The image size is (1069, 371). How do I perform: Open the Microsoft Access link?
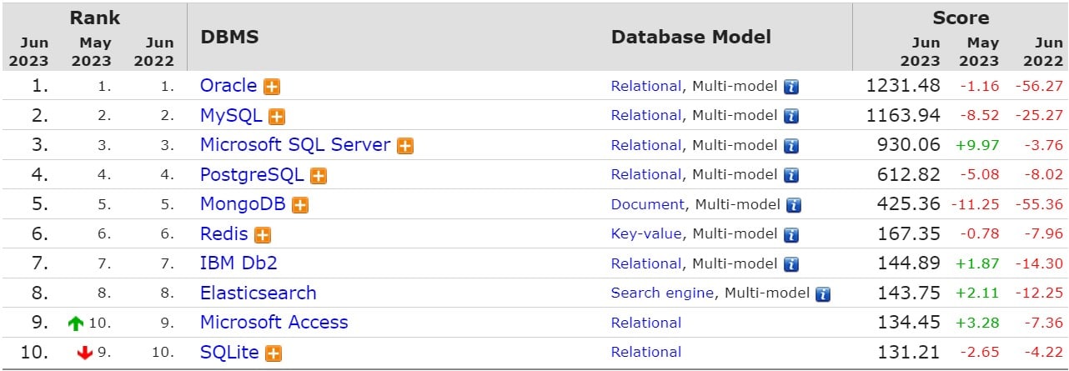tap(274, 323)
